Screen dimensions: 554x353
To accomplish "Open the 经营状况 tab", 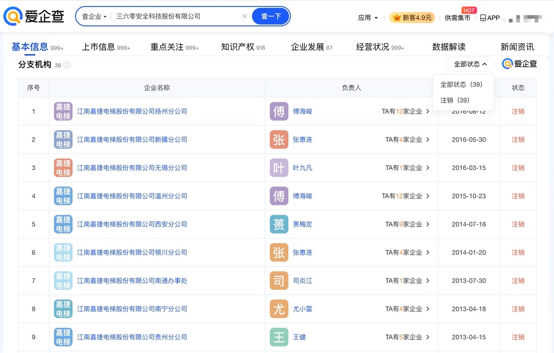I will [380, 47].
